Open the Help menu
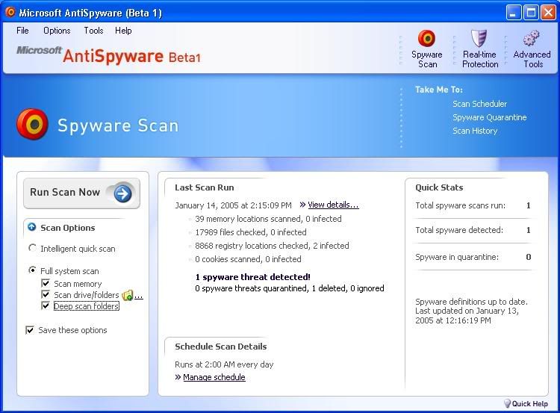The image size is (560, 413). click(x=123, y=31)
